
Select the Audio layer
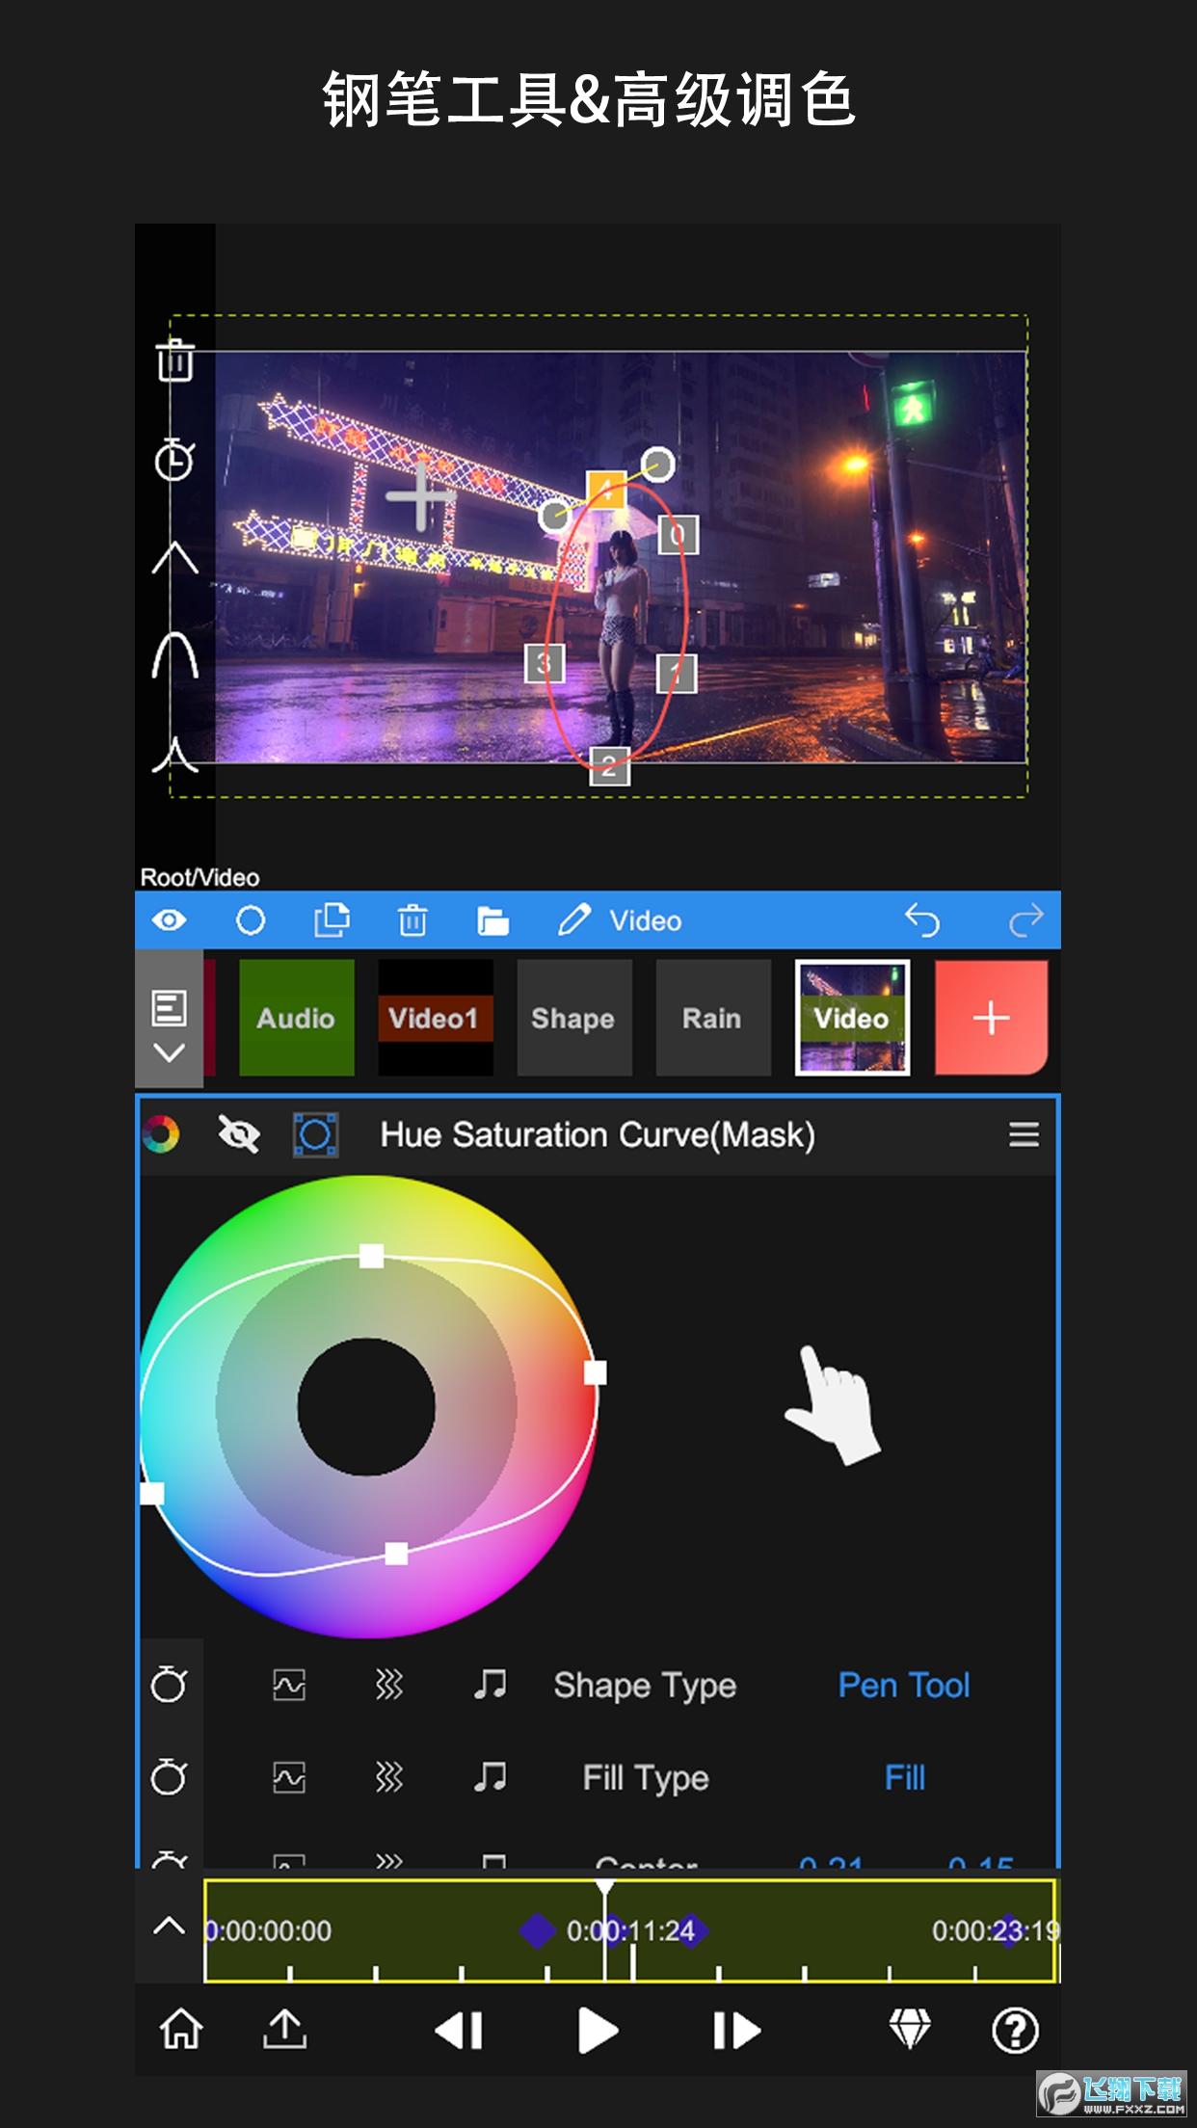296,1018
